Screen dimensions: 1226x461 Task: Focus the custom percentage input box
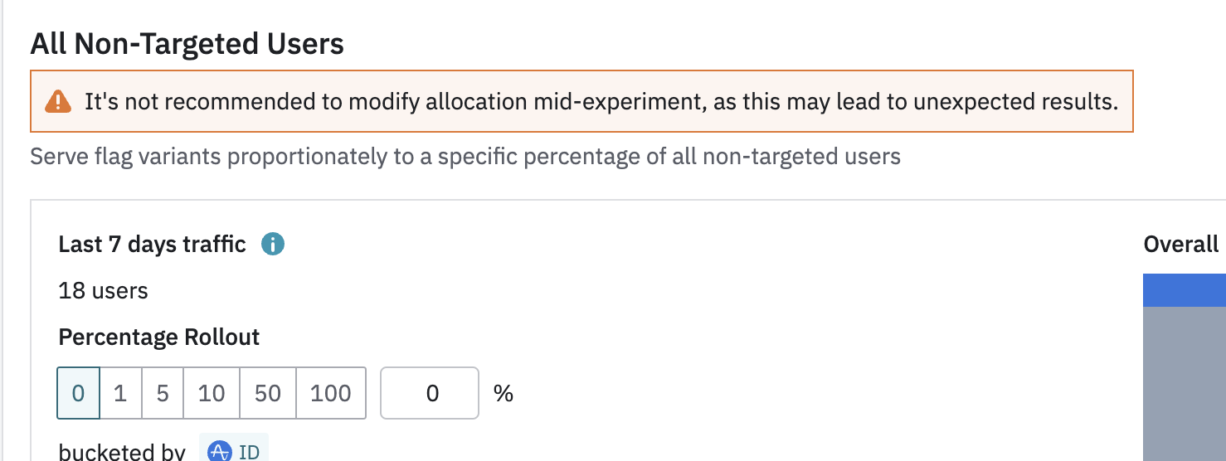pos(430,393)
